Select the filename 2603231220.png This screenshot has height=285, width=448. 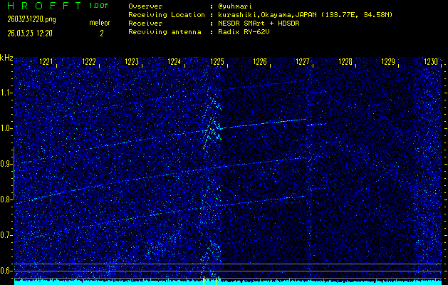pyautogui.click(x=32, y=19)
